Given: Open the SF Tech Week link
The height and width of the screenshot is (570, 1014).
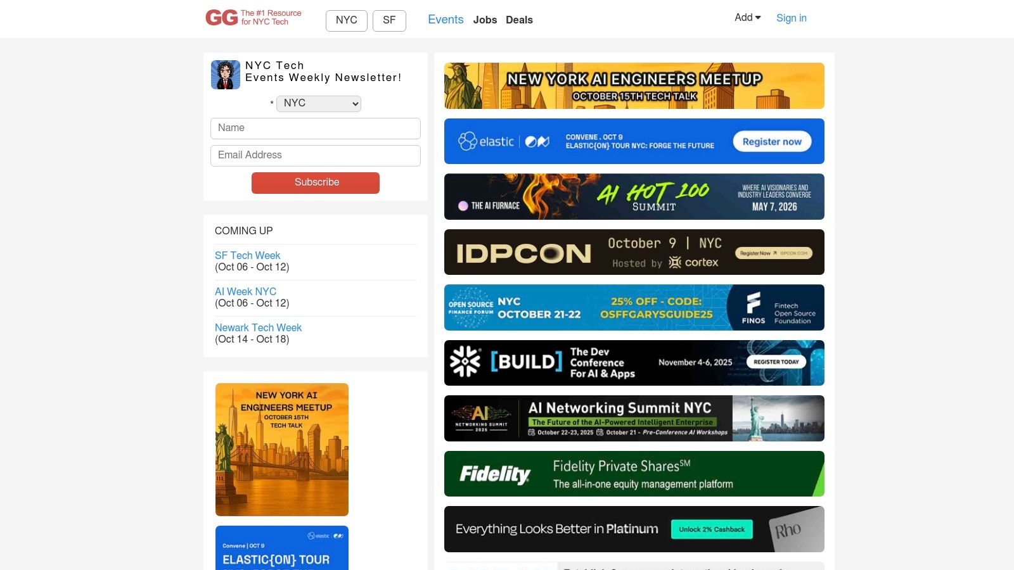Looking at the screenshot, I should pyautogui.click(x=247, y=255).
